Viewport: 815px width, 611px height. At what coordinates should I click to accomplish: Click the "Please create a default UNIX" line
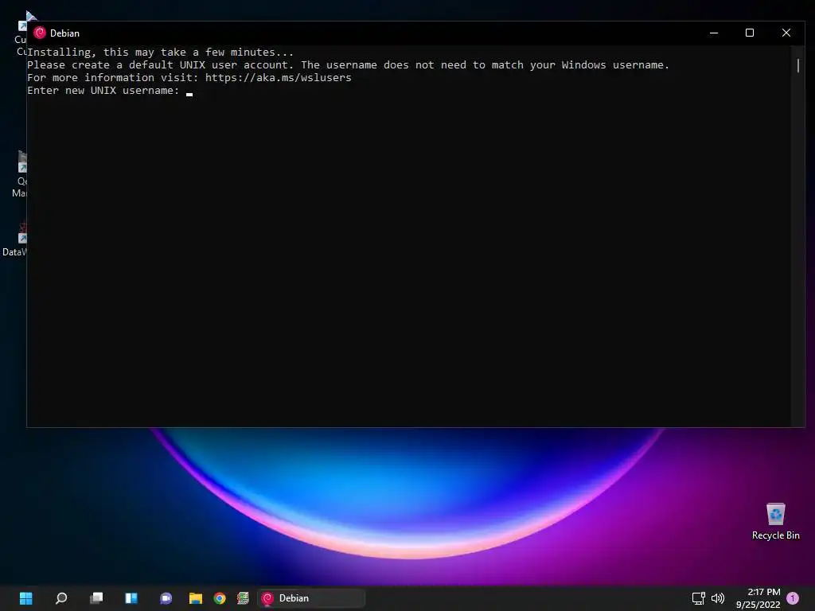(x=349, y=65)
